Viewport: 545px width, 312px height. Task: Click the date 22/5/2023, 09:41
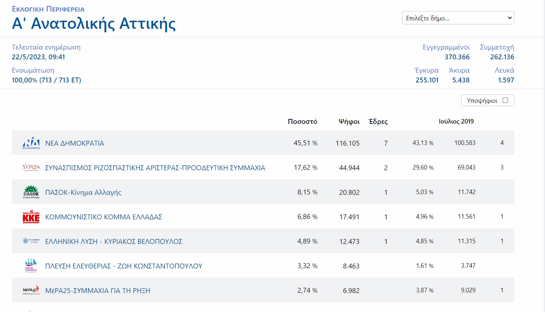click(39, 57)
